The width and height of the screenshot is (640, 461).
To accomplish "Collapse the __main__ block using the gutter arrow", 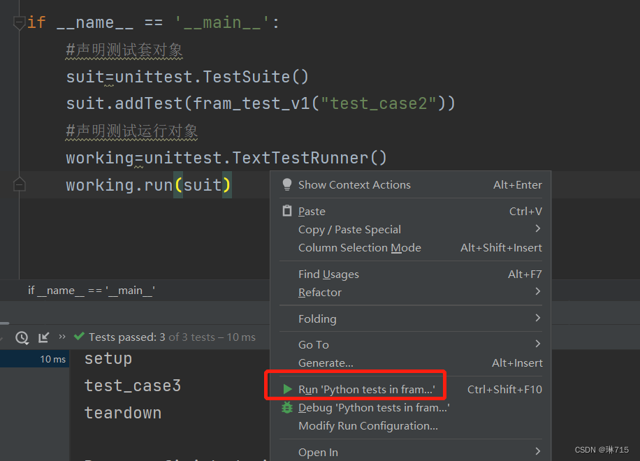I will click(x=20, y=22).
